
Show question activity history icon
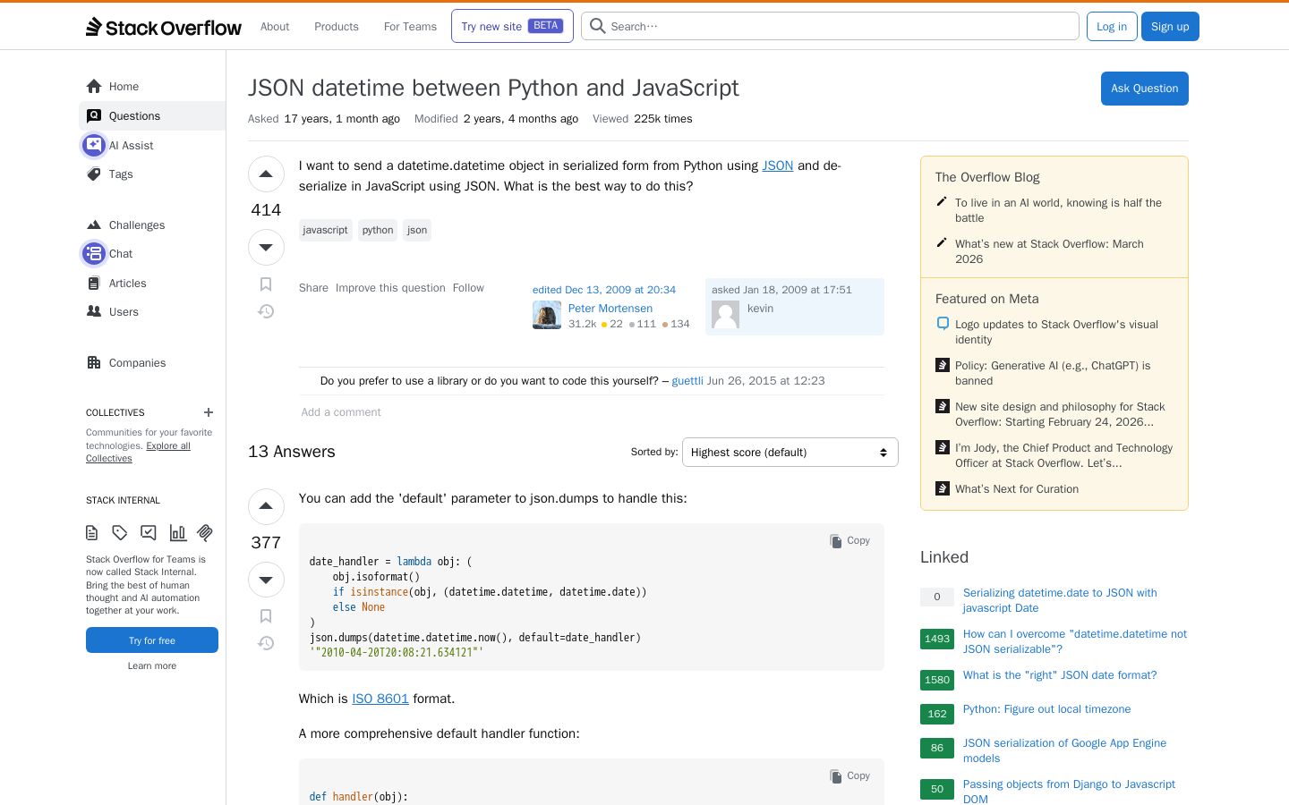pyautogui.click(x=266, y=311)
